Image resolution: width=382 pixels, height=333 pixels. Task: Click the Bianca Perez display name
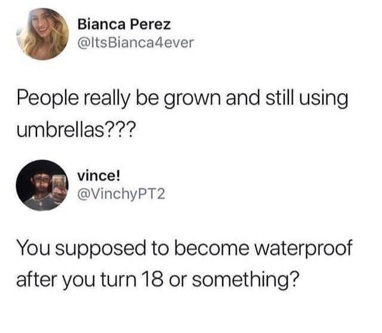[124, 24]
